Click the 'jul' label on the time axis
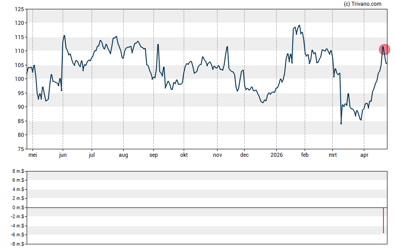The image size is (395, 251). (92, 155)
